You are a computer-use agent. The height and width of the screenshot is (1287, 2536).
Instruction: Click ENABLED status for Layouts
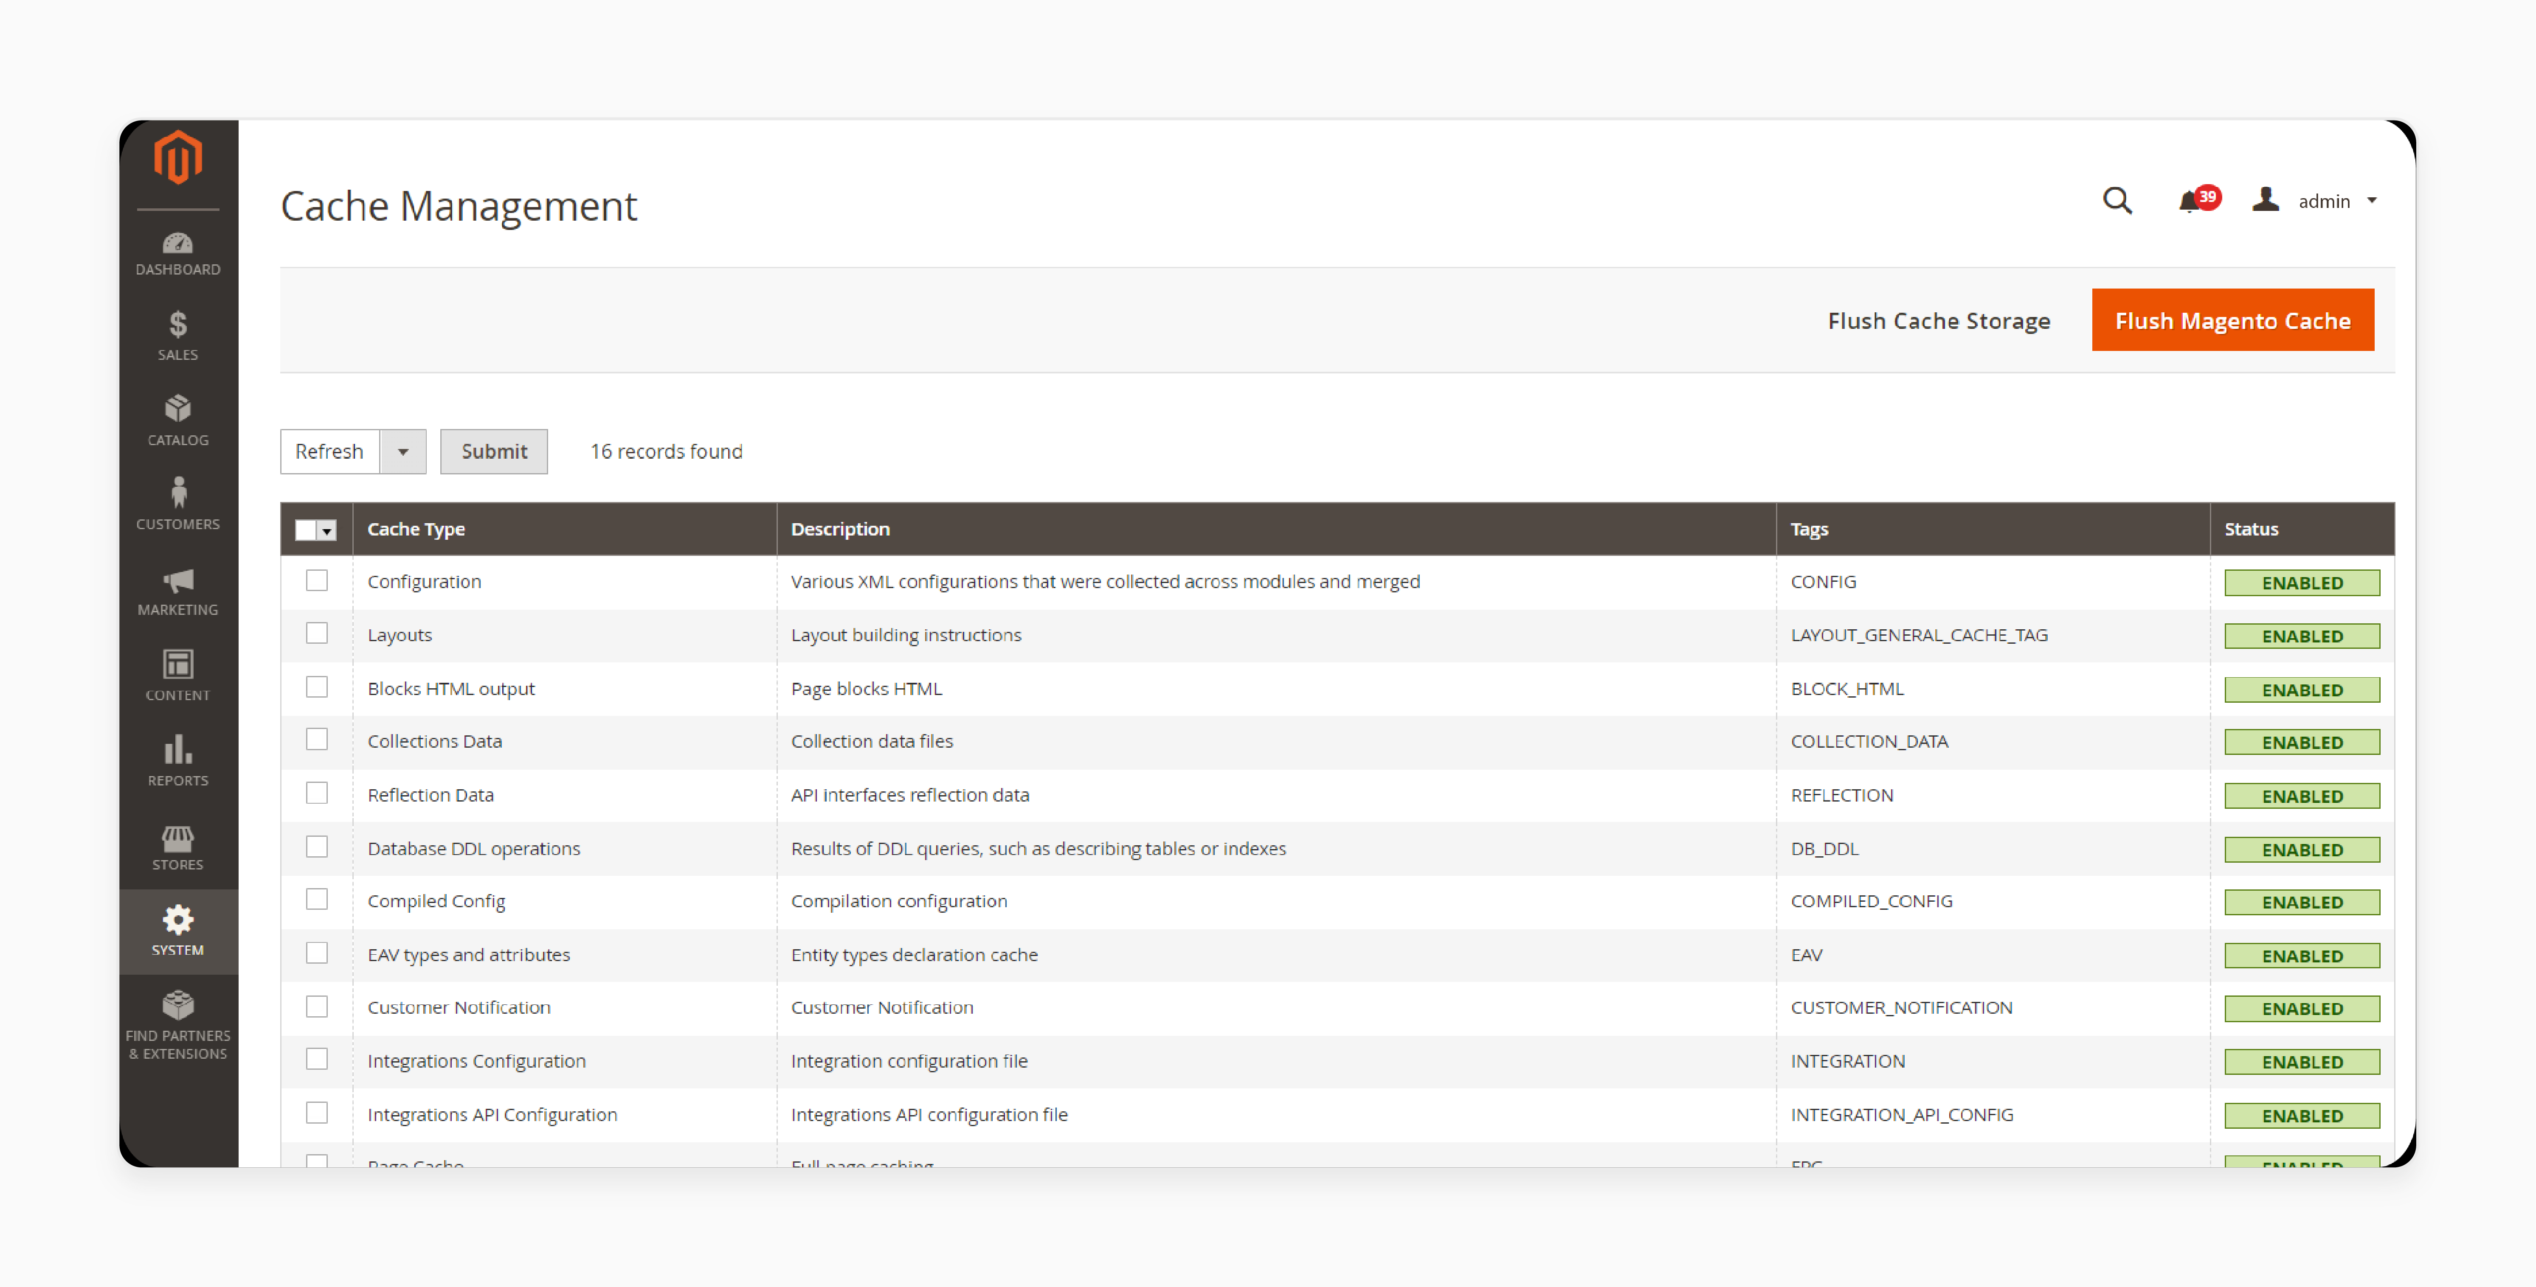(2302, 636)
